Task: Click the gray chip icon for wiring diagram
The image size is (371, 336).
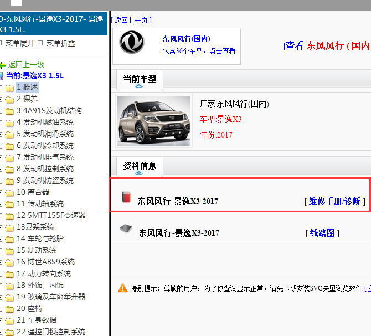Action: [x=126, y=228]
